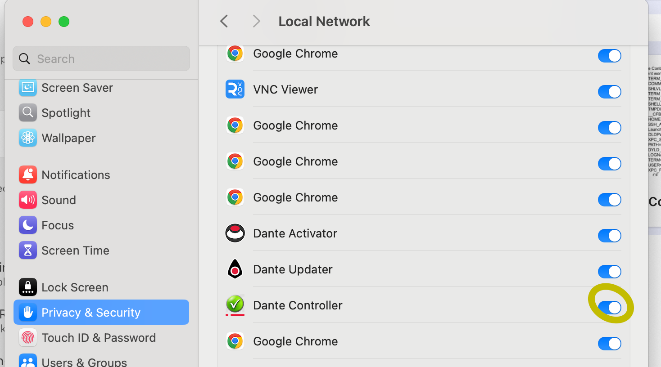Go forward with the right chevron

tap(256, 21)
